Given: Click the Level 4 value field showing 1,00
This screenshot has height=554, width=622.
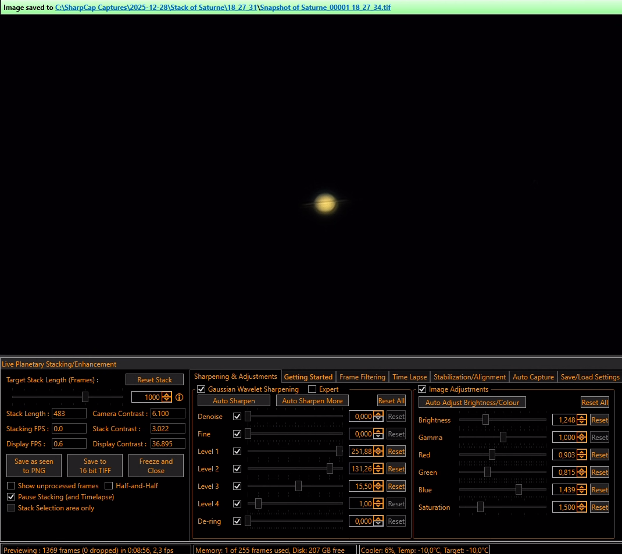Looking at the screenshot, I should click(361, 504).
